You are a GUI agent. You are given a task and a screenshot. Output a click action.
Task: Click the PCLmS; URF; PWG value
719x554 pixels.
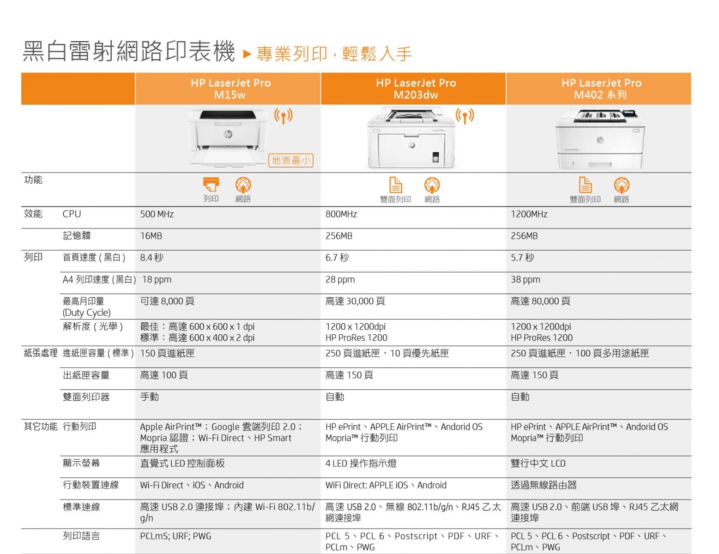[x=175, y=536]
